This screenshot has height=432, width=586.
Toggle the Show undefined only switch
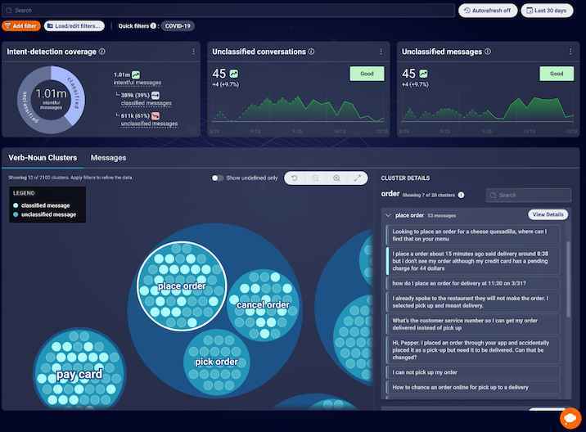pos(218,178)
